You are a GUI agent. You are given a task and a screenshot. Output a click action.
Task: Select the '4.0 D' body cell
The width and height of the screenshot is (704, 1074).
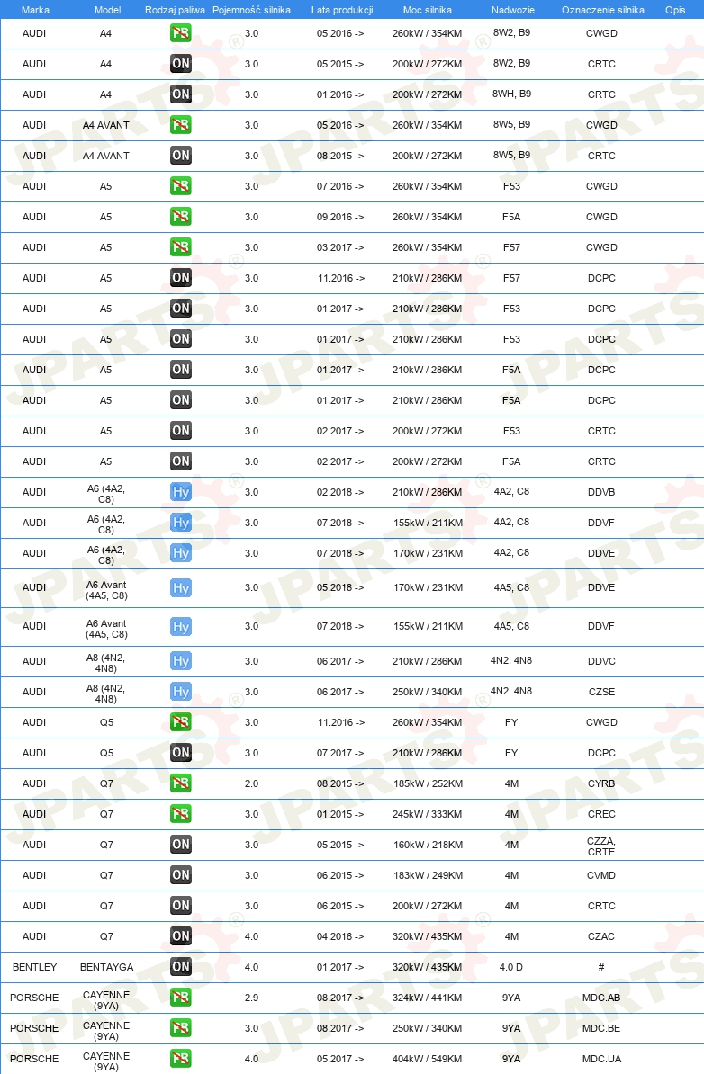tap(511, 967)
